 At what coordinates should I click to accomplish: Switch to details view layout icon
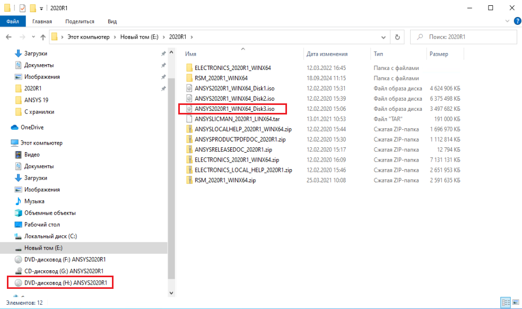[506, 302]
